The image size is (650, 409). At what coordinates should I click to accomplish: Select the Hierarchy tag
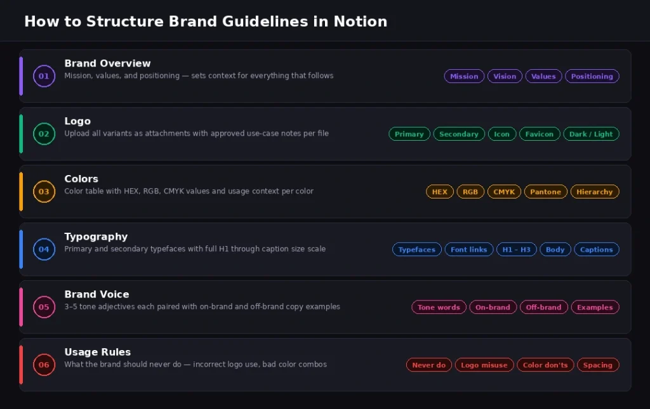tap(594, 192)
